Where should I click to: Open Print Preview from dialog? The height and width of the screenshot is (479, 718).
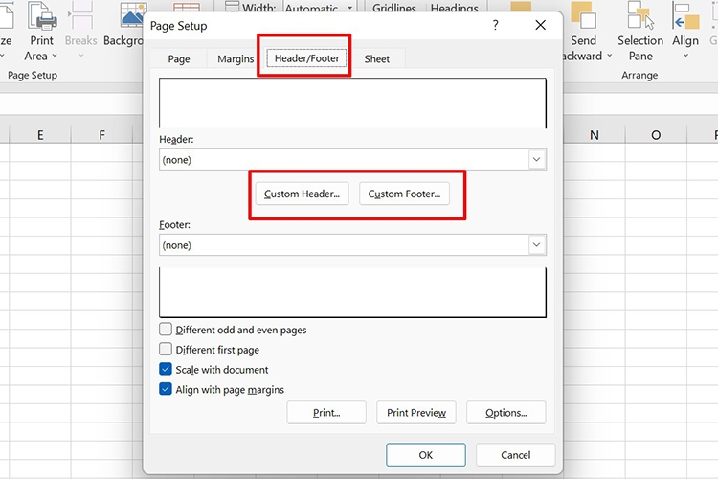click(x=416, y=413)
